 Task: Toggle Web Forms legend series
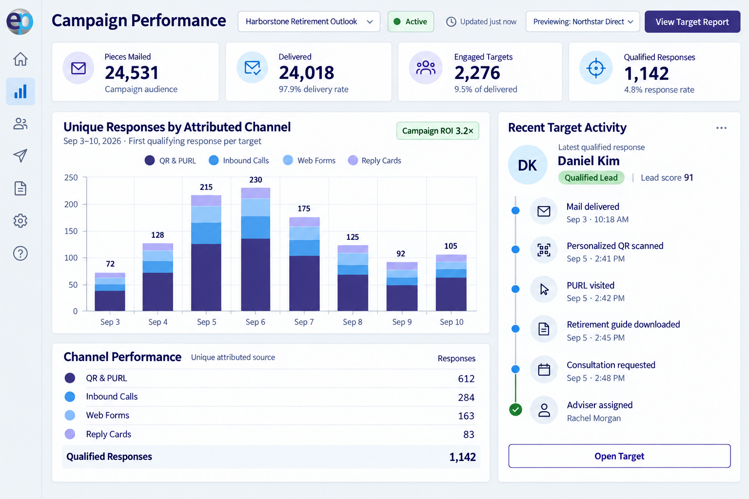click(x=309, y=160)
